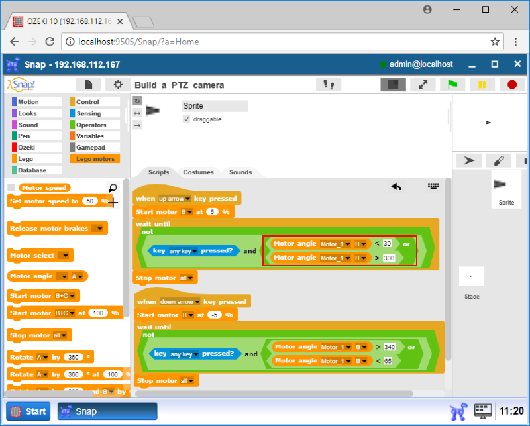Add a new turtle sprite
This screenshot has height=426, width=530.
469,160
